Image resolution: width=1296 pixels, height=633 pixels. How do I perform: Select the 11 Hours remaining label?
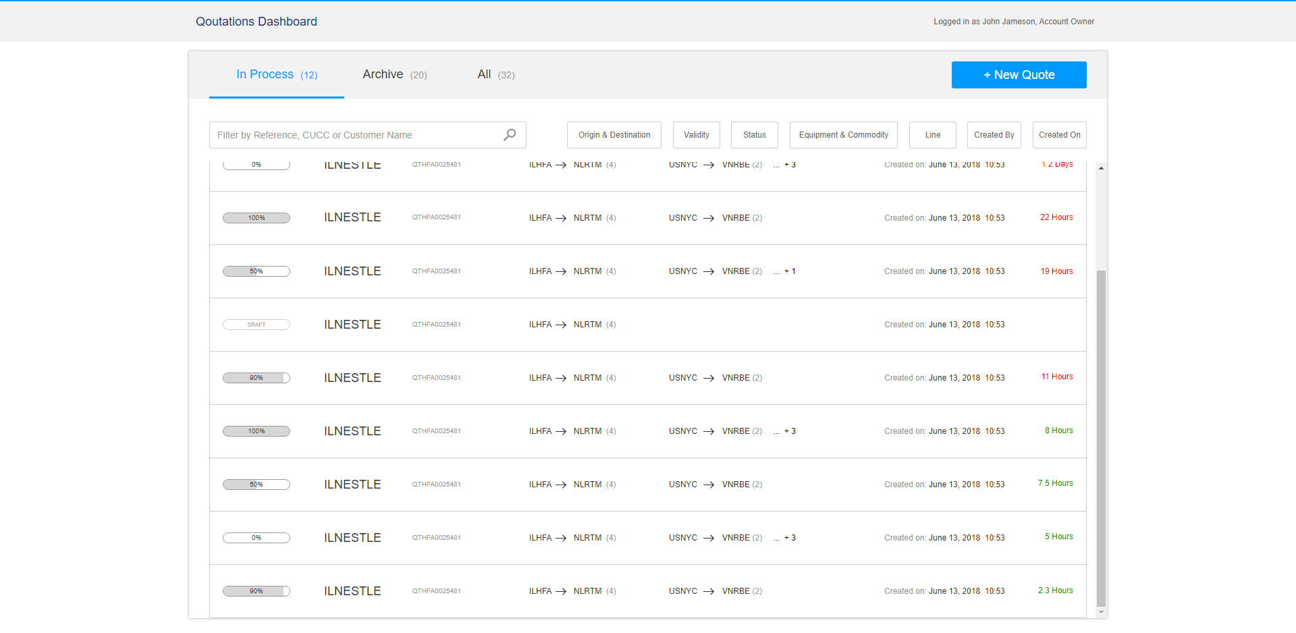coord(1057,377)
